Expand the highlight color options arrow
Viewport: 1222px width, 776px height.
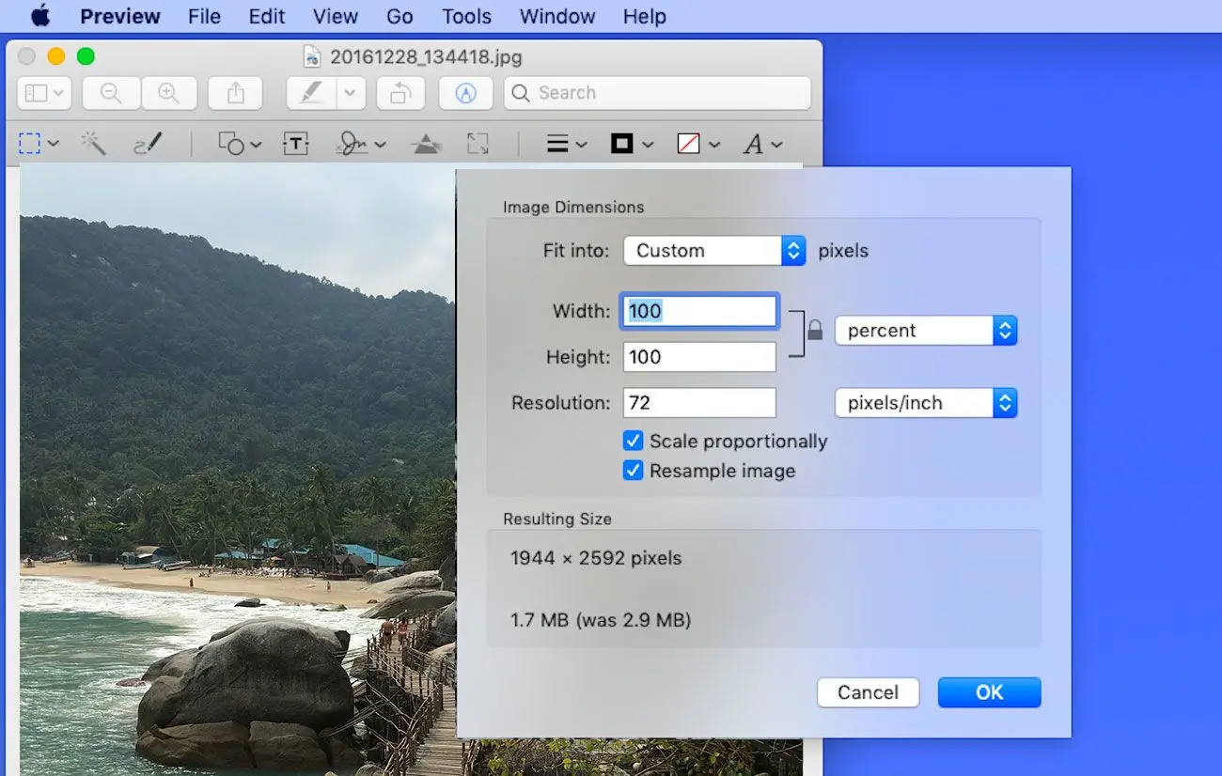click(352, 93)
